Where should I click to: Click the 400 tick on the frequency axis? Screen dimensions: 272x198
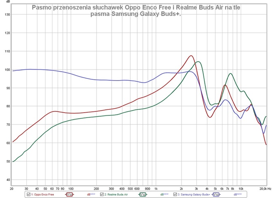pyautogui.click(x=122, y=189)
